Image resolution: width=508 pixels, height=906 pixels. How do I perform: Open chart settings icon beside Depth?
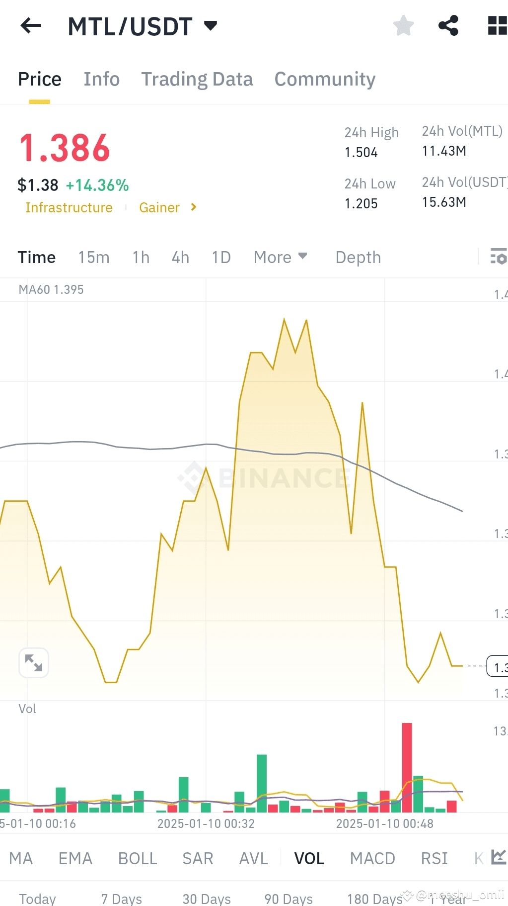pos(499,257)
